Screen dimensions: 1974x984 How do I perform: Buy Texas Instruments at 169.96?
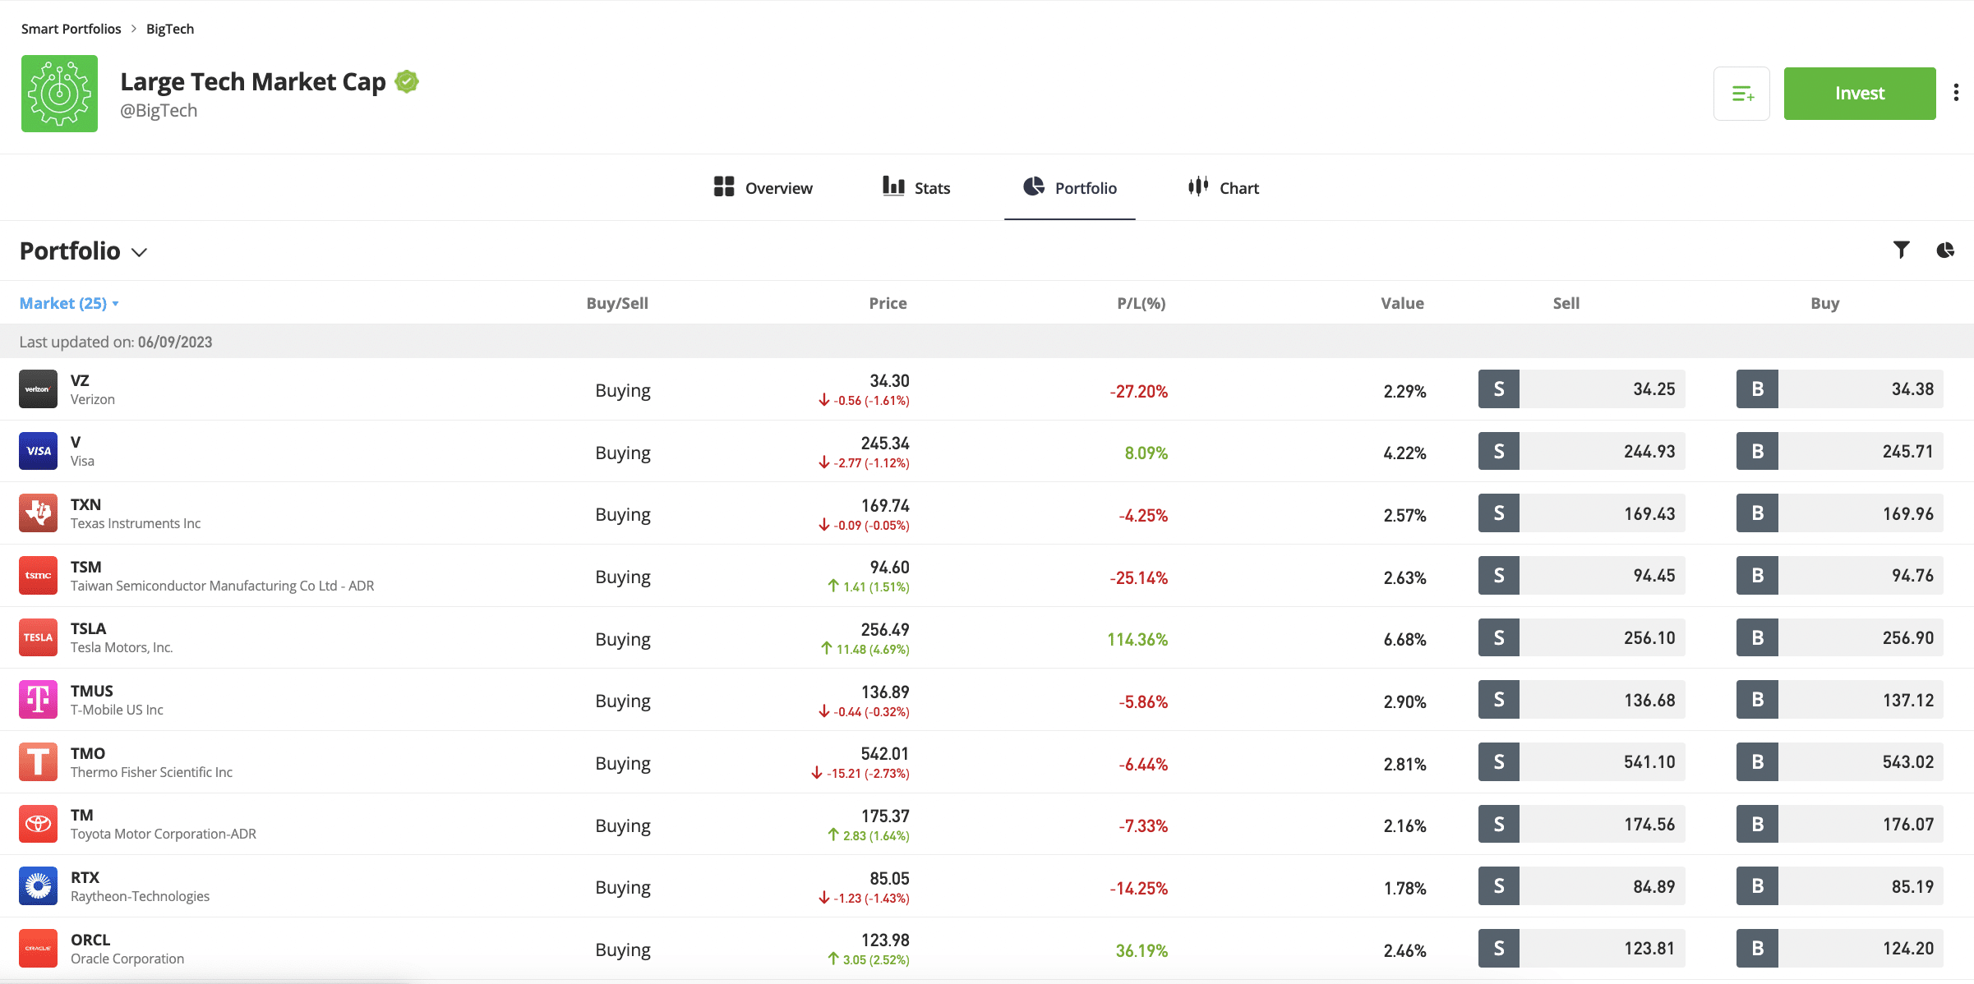1839,513
